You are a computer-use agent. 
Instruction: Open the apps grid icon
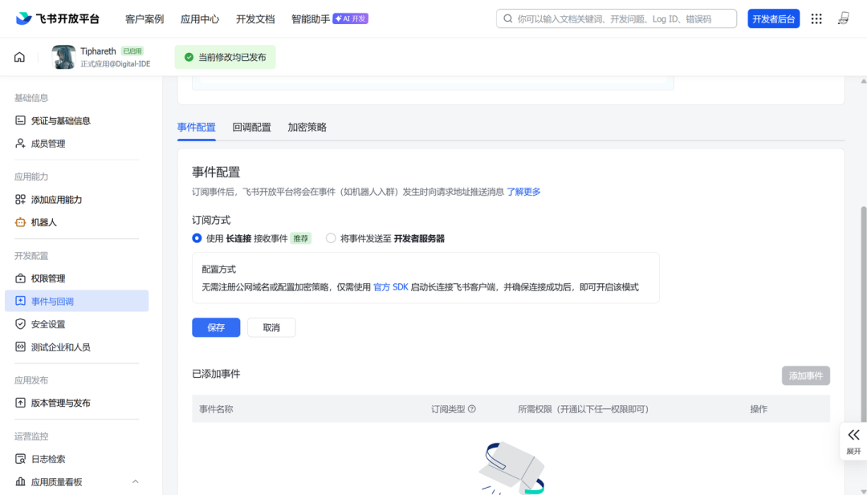tap(816, 18)
